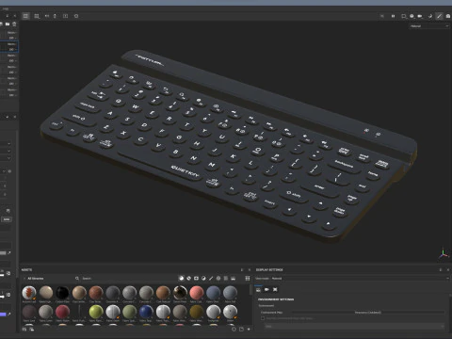Click the Assets panel vertical scrollbar
Screen dimensions: 452x339
(250, 290)
